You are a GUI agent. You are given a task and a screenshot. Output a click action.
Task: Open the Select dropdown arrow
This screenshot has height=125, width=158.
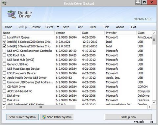tap(58, 27)
